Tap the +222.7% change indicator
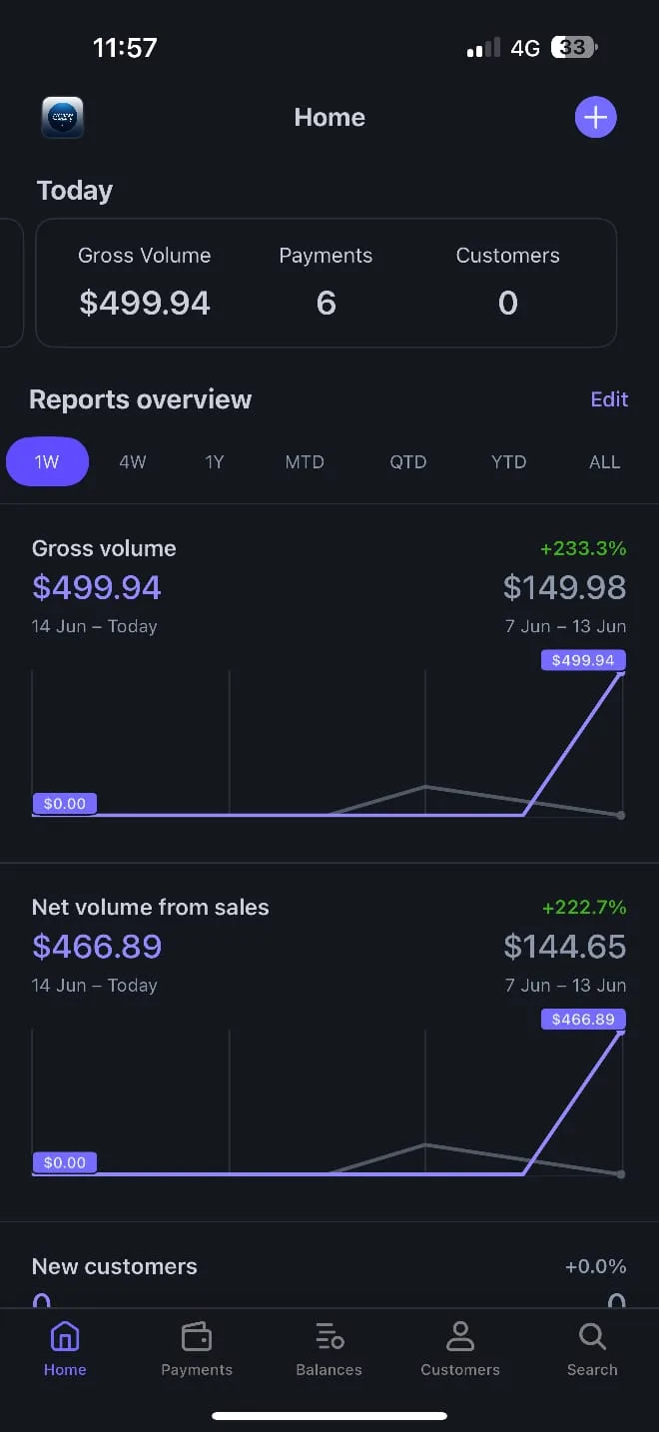The image size is (659, 1432). tap(584, 908)
